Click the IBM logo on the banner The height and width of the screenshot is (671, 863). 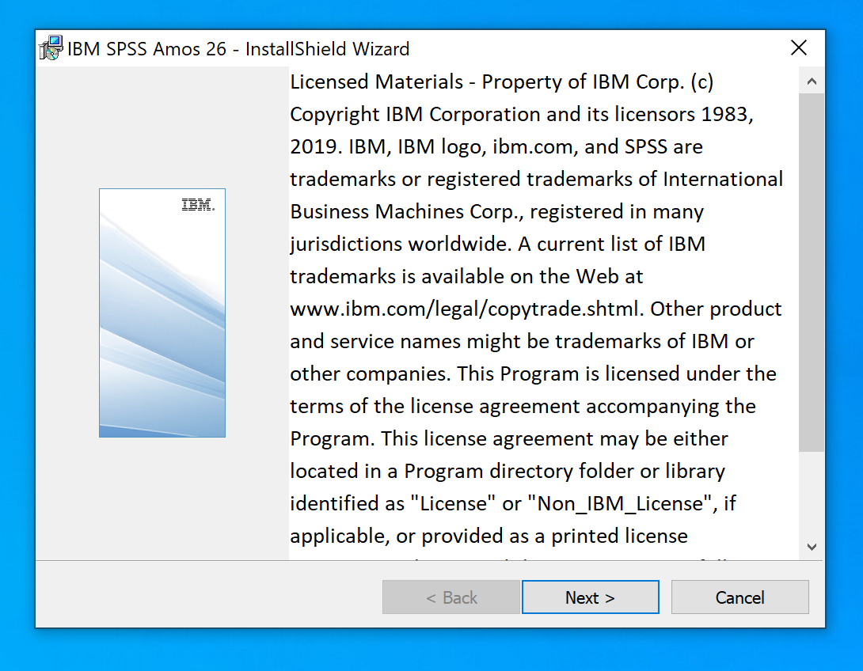point(197,205)
